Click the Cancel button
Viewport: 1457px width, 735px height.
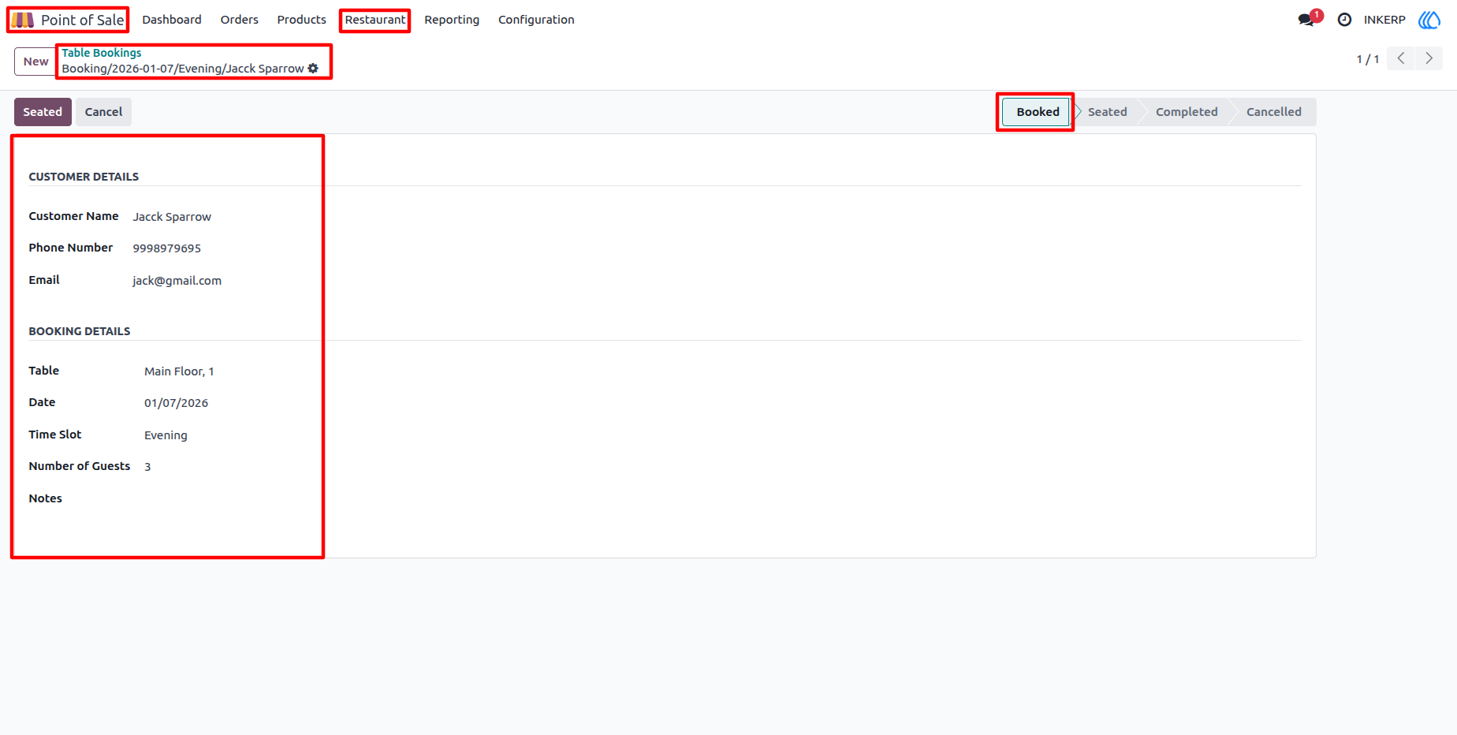103,112
